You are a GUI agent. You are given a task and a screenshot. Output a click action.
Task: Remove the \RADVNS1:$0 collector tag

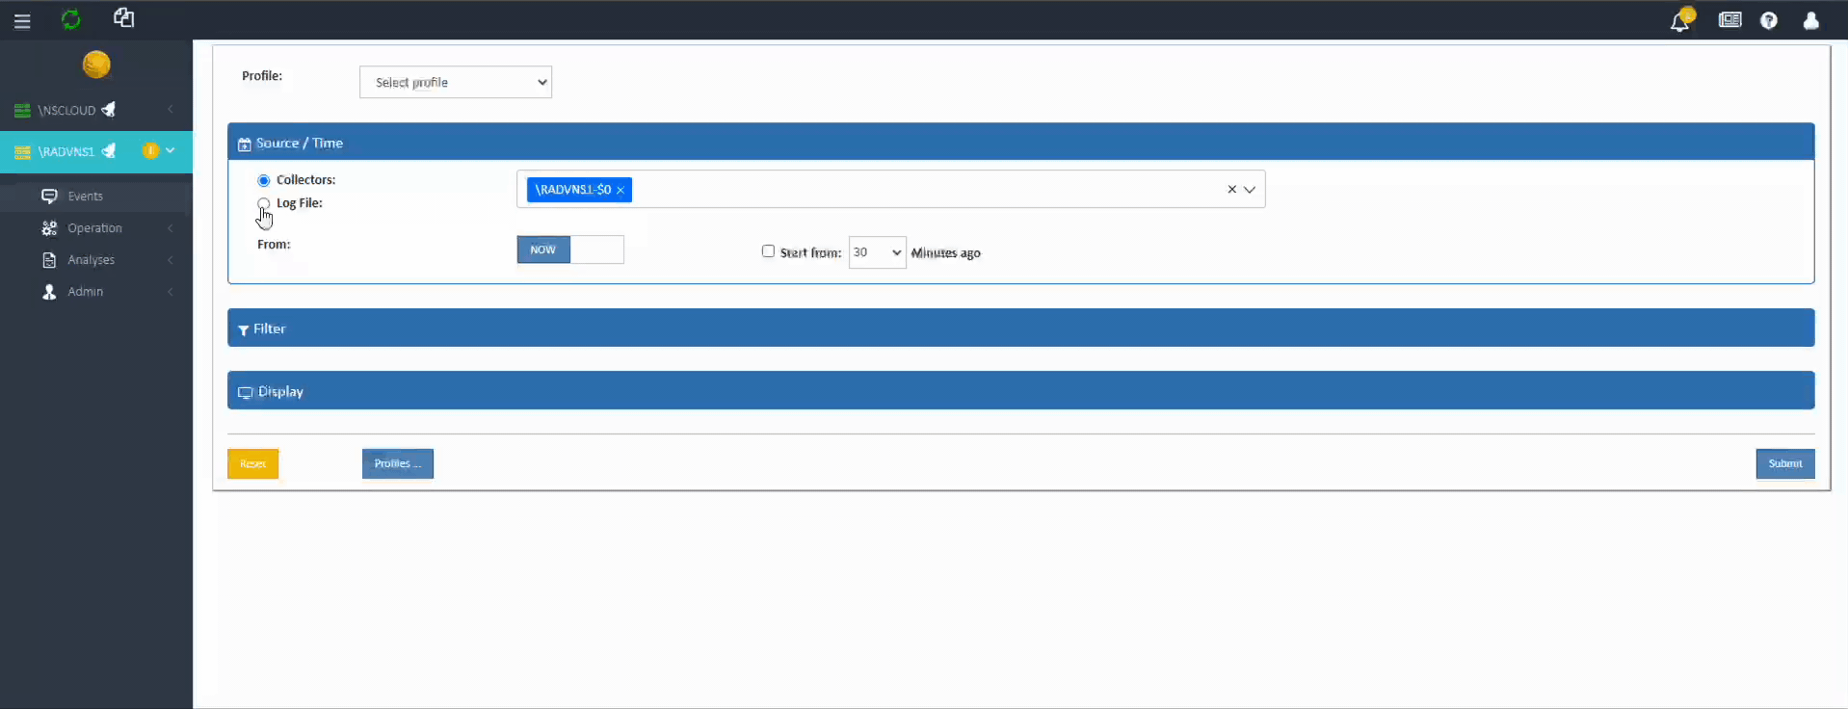(x=620, y=191)
